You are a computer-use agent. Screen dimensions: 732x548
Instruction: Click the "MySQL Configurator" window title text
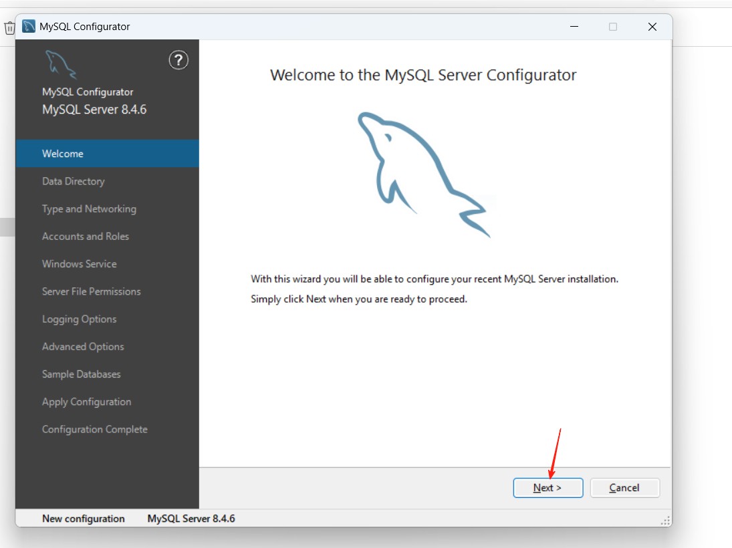pos(84,27)
